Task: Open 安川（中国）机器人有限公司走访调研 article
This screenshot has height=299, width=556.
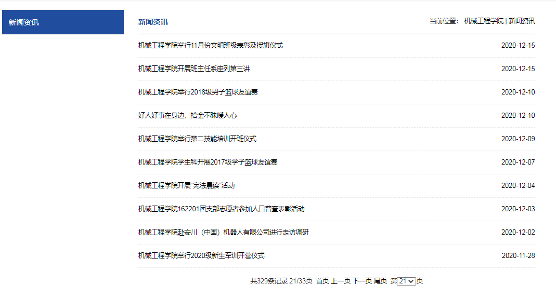Action: coord(223,233)
